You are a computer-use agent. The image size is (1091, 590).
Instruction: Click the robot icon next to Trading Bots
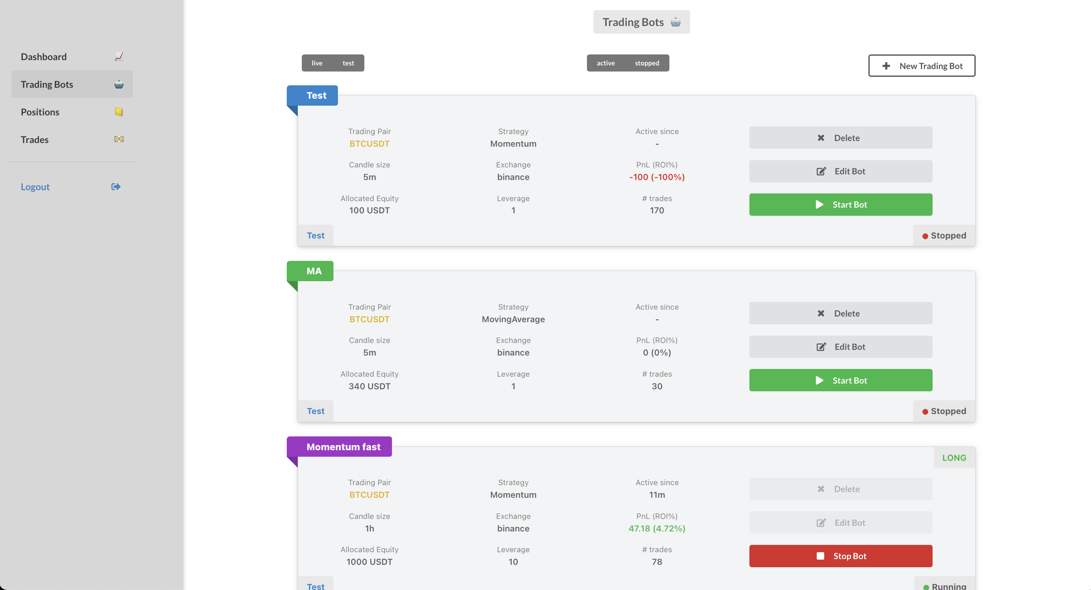coord(119,84)
